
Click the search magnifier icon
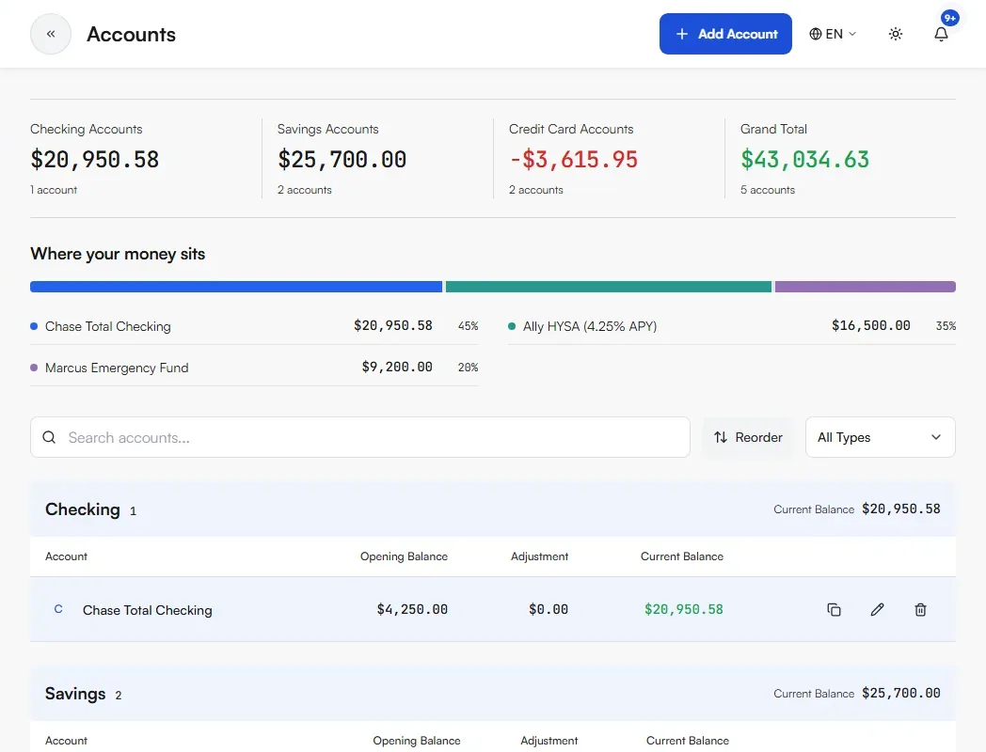pos(49,437)
